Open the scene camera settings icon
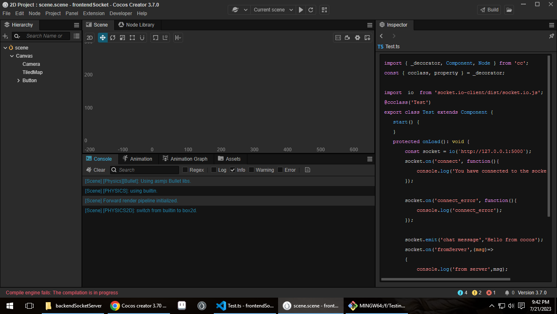The height and width of the screenshot is (314, 557). [347, 38]
